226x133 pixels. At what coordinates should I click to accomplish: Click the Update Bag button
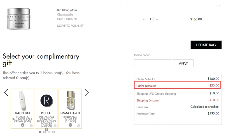point(206,45)
